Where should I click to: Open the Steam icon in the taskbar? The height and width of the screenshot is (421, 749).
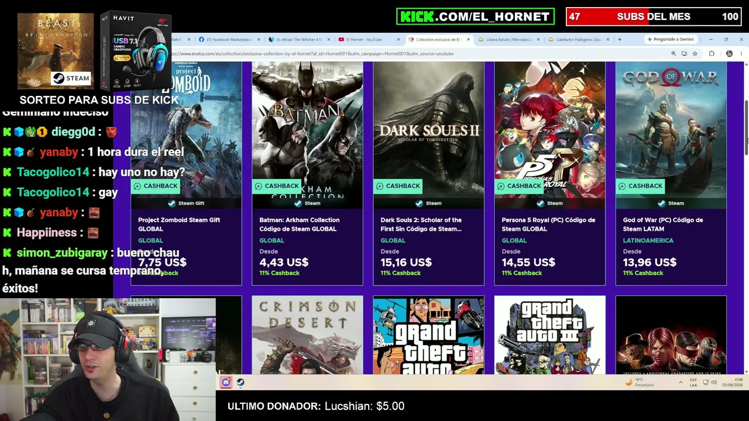[240, 382]
